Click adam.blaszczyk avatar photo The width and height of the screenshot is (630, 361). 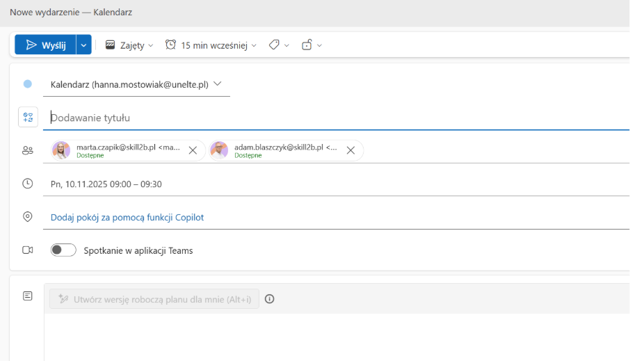click(219, 150)
